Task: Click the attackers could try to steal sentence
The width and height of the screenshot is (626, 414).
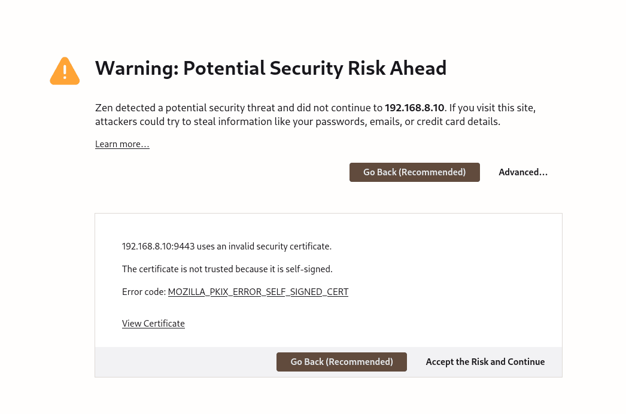Action: pos(297,121)
